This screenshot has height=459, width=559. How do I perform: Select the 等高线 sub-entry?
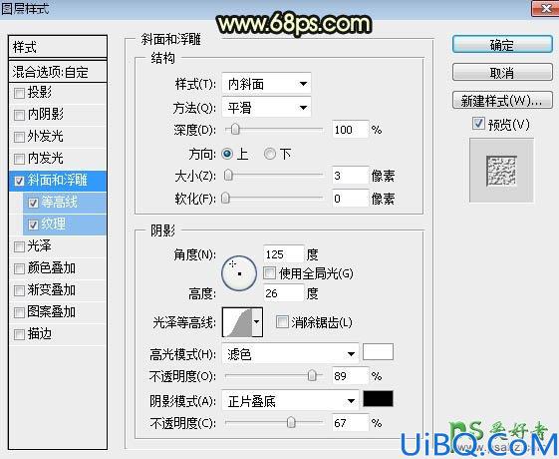(65, 203)
